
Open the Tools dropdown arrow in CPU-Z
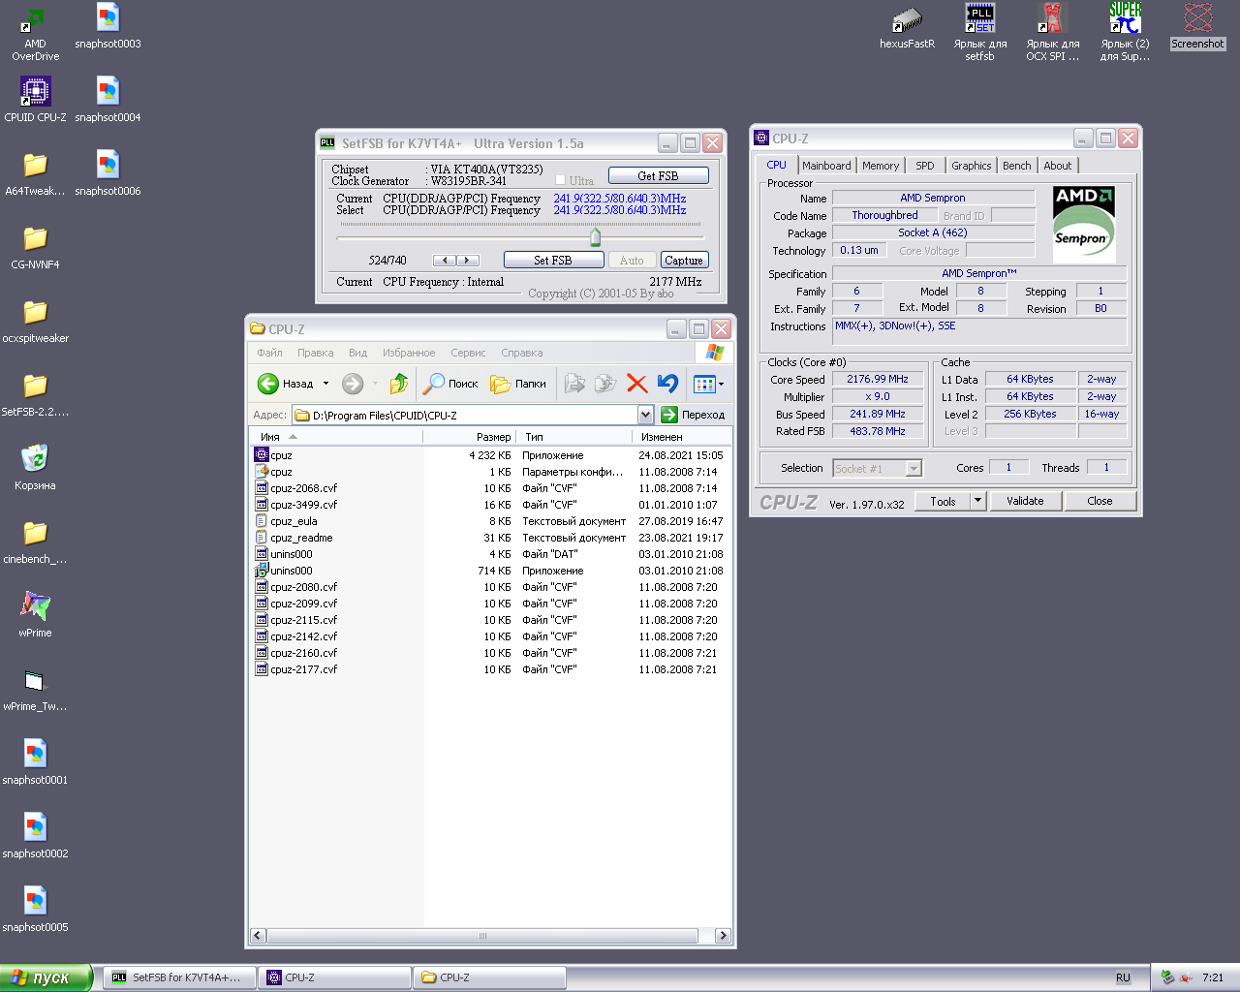pos(977,501)
